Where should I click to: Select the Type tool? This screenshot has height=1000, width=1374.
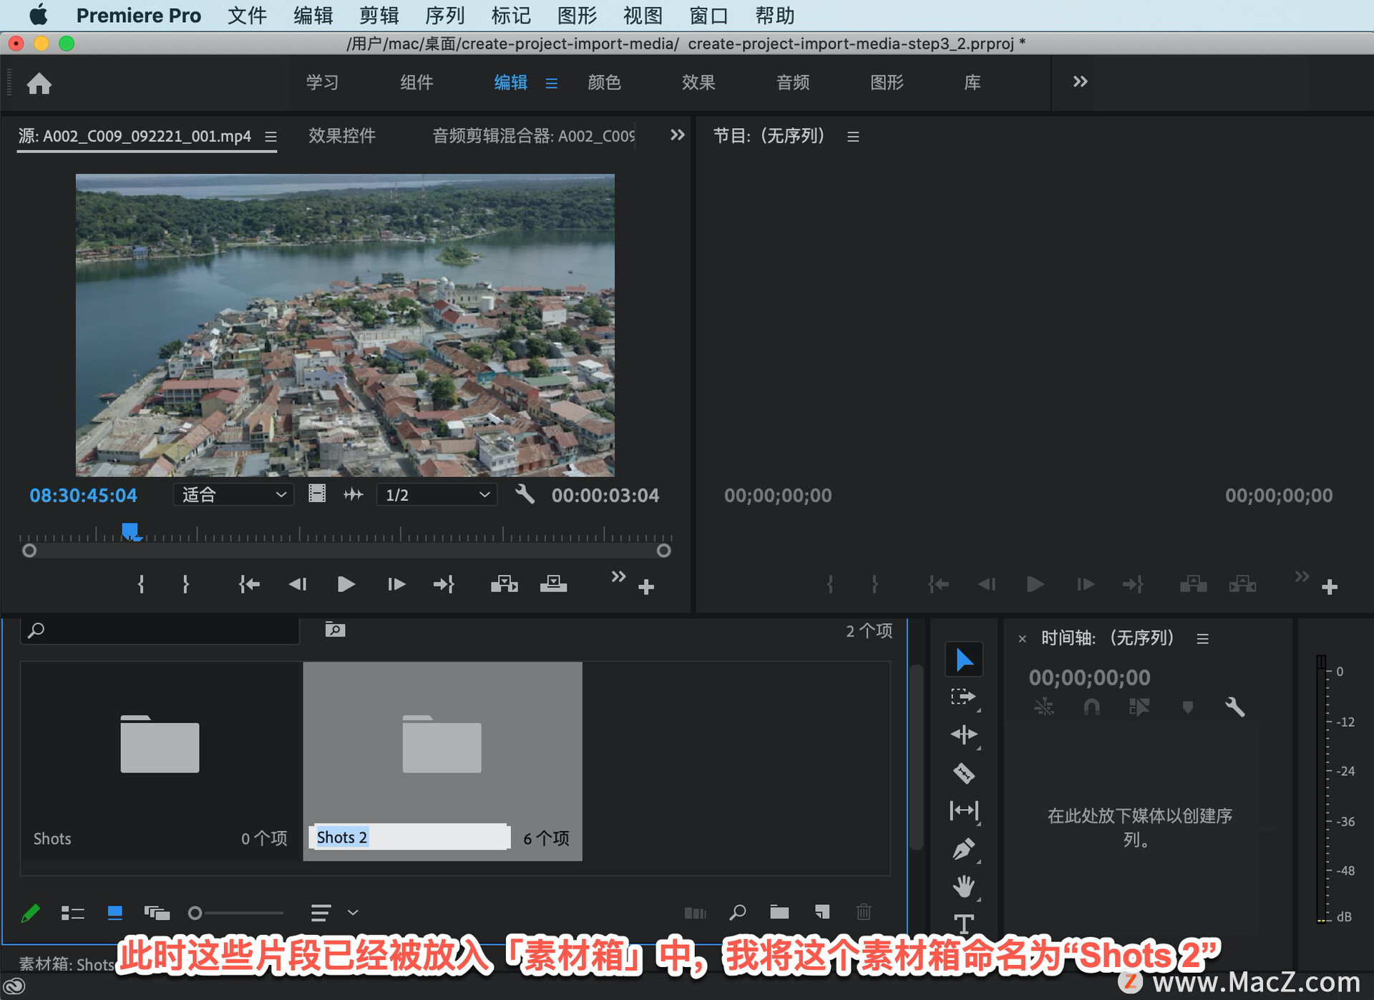pos(964,923)
